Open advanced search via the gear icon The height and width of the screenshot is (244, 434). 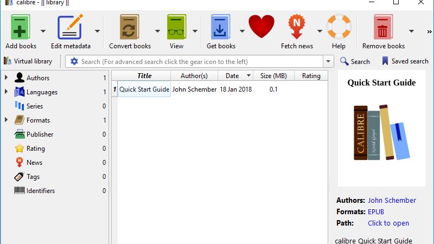tap(74, 61)
